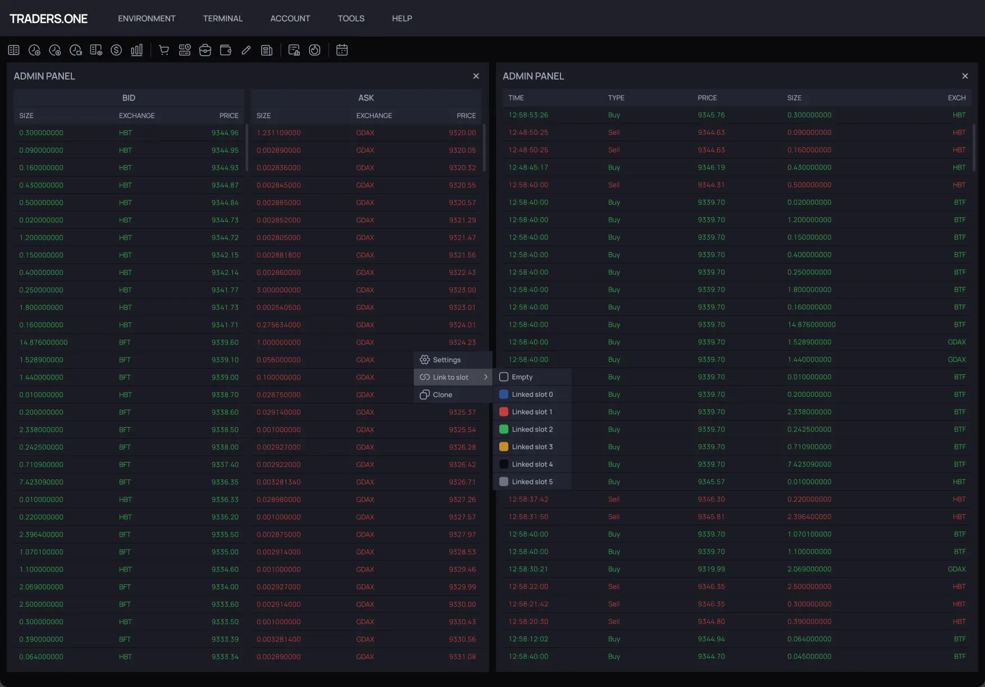
Task: Select the news document icon
Action: tap(266, 50)
